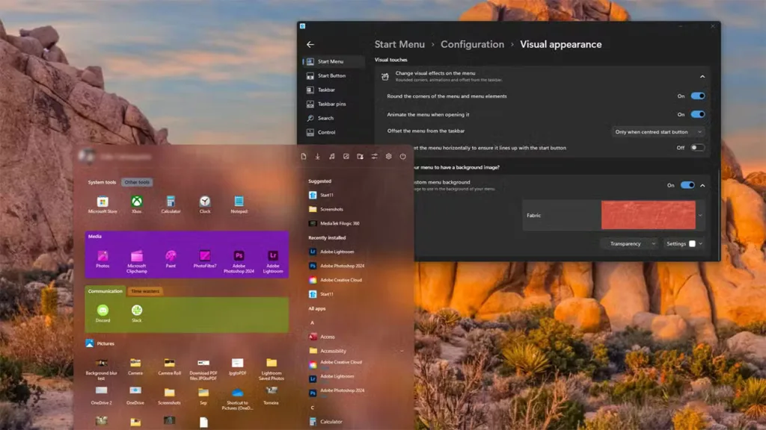Open the Downloads shortcut icon
Viewport: 766px width, 430px height.
(317, 157)
